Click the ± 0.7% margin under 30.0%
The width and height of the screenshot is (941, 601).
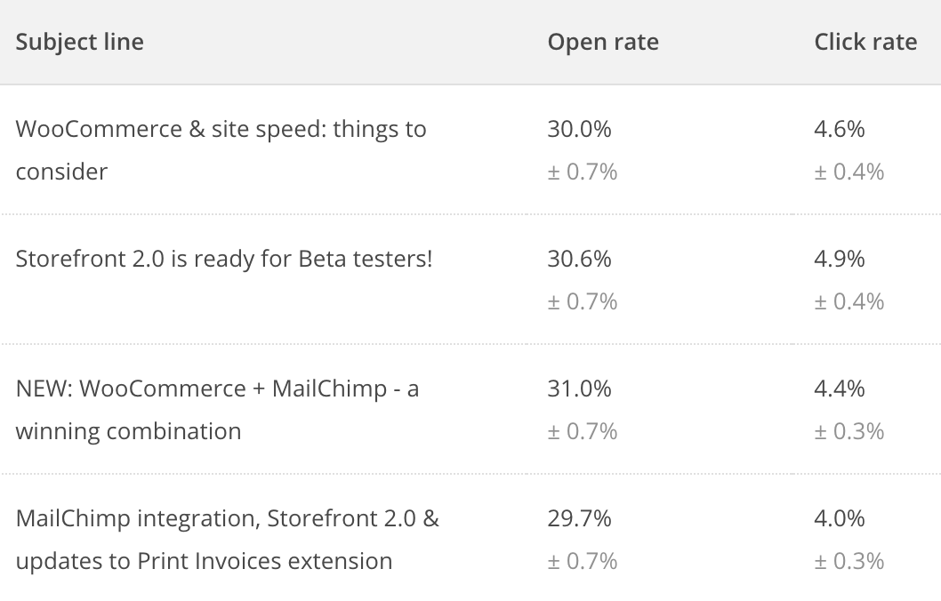583,172
